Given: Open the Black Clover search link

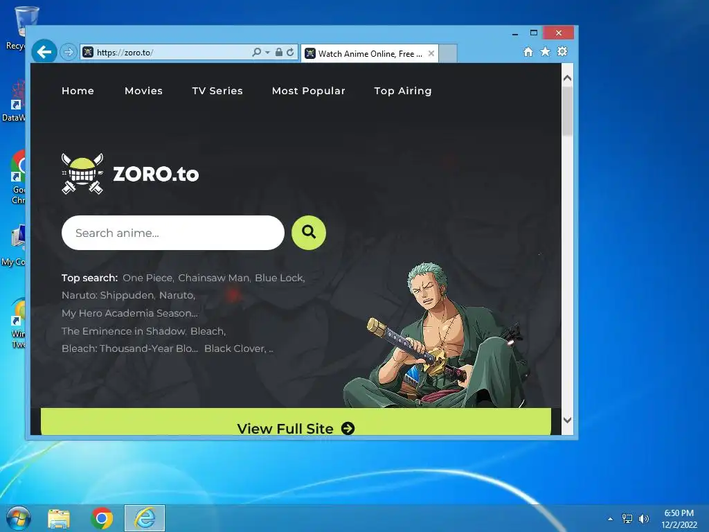Looking at the screenshot, I should pos(235,348).
